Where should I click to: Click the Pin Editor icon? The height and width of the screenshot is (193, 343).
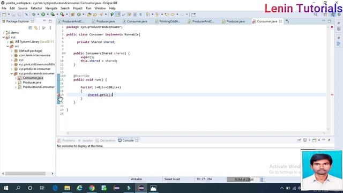pos(193,14)
